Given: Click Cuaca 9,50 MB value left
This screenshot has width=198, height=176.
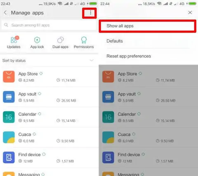Looking at the screenshot, I should [x=68, y=141].
